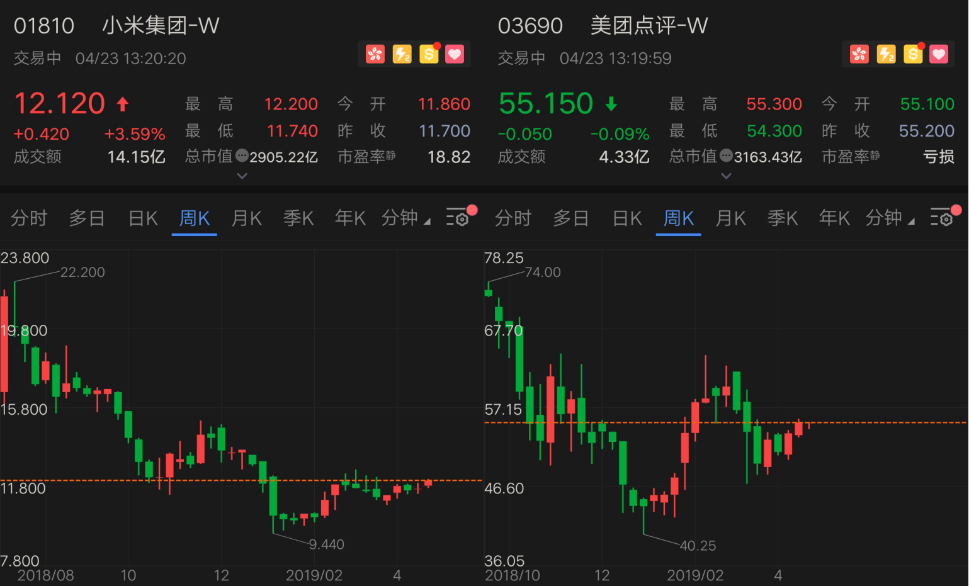Click the current price 12.120
Viewport: 969px width, 586px height.
click(59, 103)
